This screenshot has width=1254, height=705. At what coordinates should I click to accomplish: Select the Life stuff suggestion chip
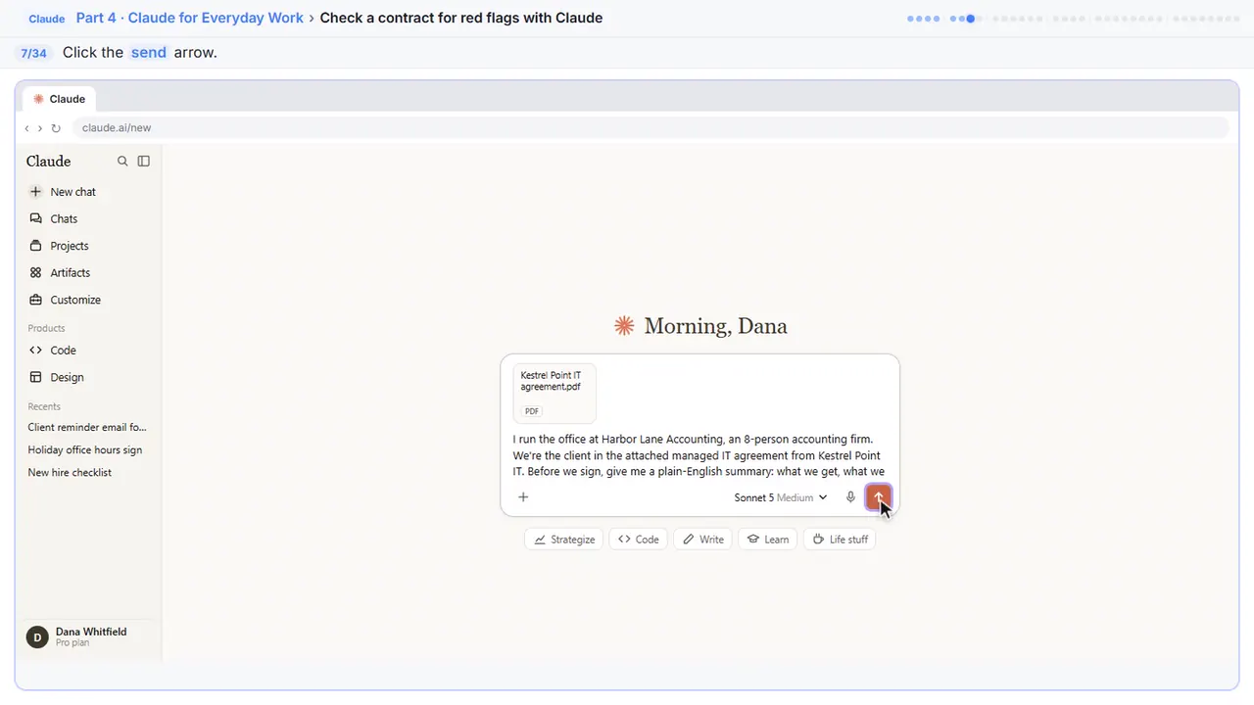tap(840, 540)
